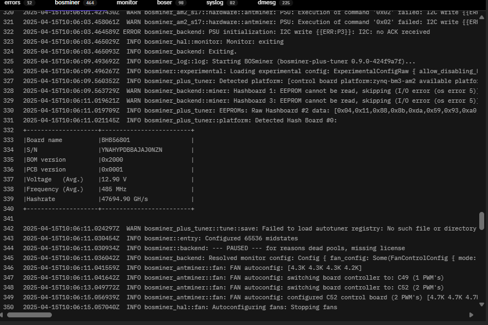Click the 'Monitor: exiting' log line
488x325 pixels.
click(153, 42)
